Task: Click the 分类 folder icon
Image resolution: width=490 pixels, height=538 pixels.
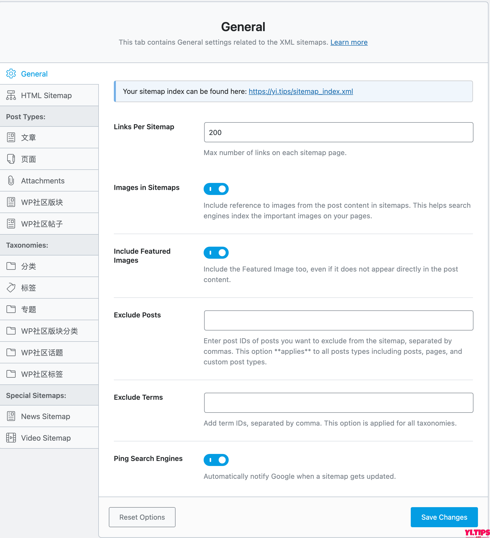Action: click(11, 266)
